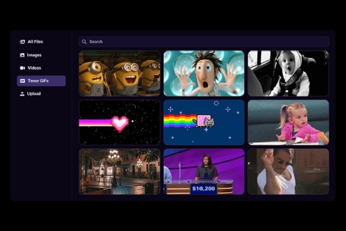Click the search magnifier icon
The height and width of the screenshot is (231, 346).
click(x=84, y=42)
